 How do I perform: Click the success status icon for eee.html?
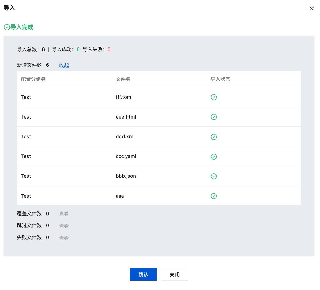click(x=214, y=117)
